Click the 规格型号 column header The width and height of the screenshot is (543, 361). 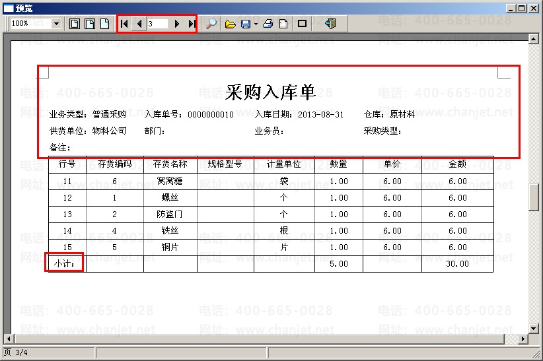(225, 164)
